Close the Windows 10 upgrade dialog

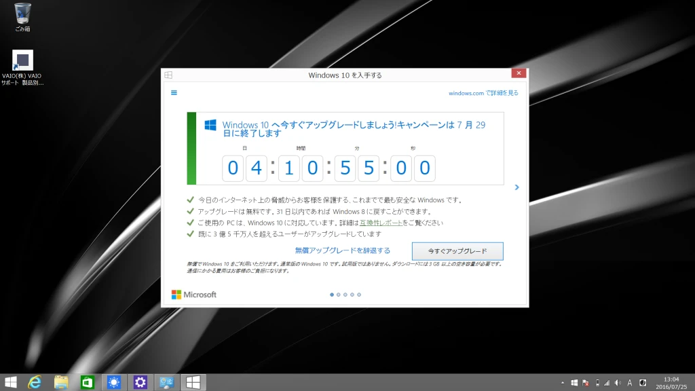coord(519,73)
